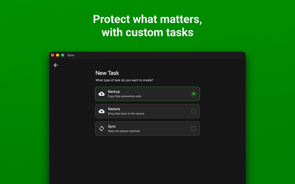Click the Sync option title in the list

click(112, 126)
